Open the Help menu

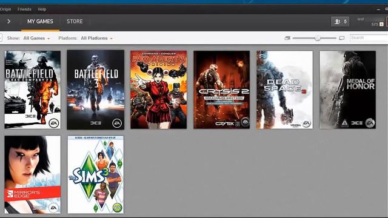tap(42, 9)
